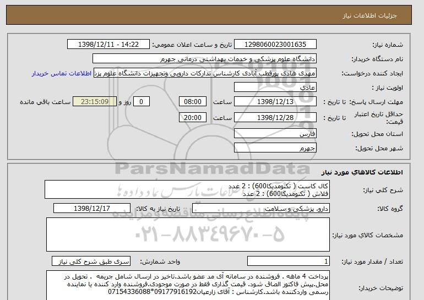The image size is (424, 300).
Task: Click the remaining time countdown 23:15:09
Action: pyautogui.click(x=95, y=102)
